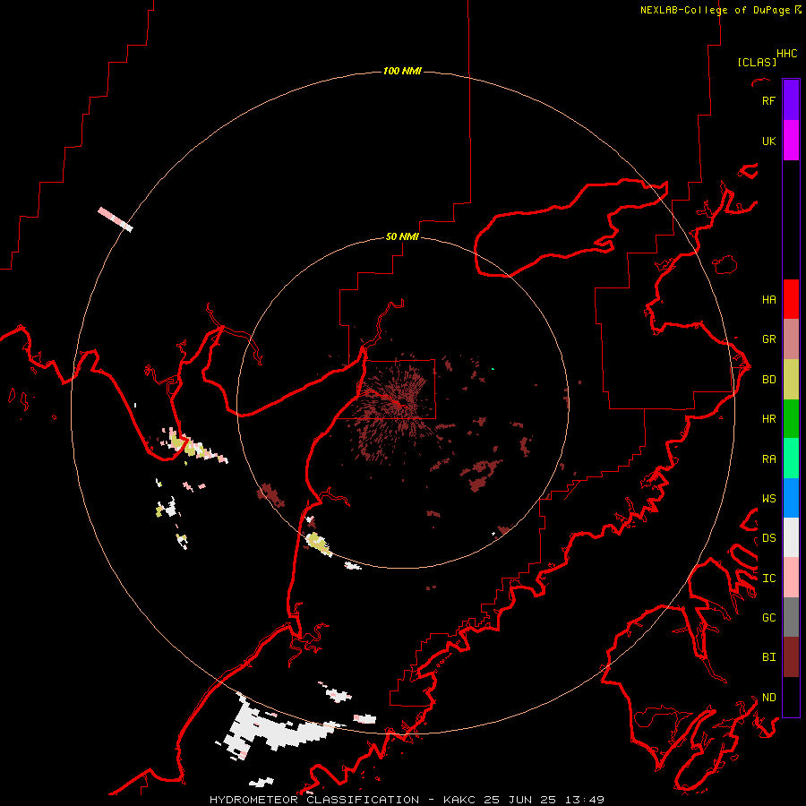The height and width of the screenshot is (806, 806).
Task: Click the small green RA echo pixel
Action: coord(493,369)
